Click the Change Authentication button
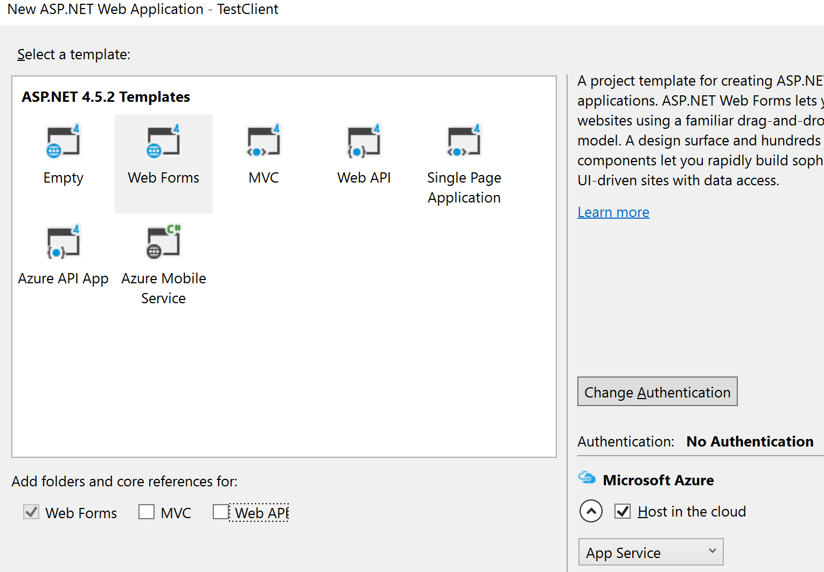Screen dimensions: 824x572 pyautogui.click(x=657, y=392)
